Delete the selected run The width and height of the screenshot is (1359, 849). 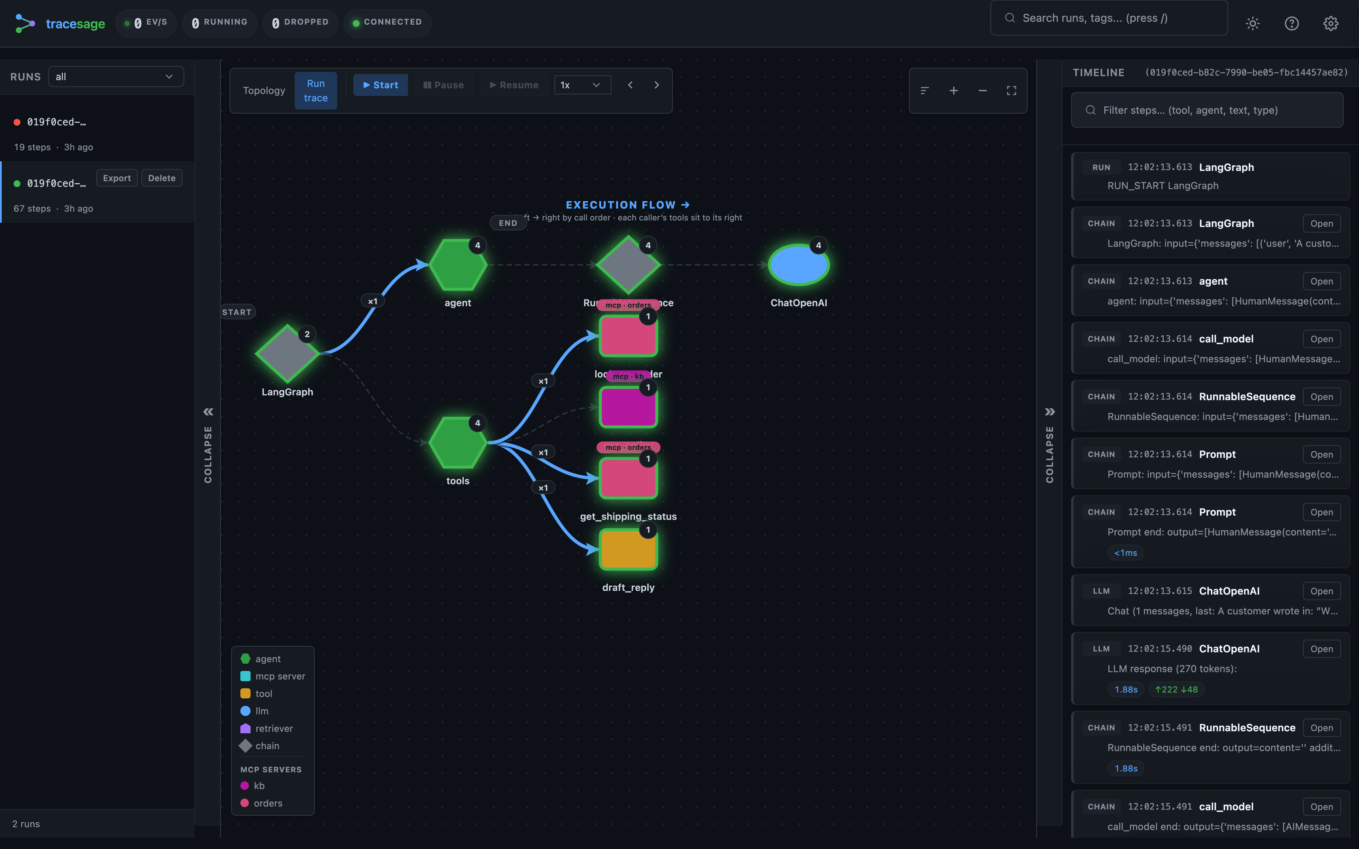[162, 178]
